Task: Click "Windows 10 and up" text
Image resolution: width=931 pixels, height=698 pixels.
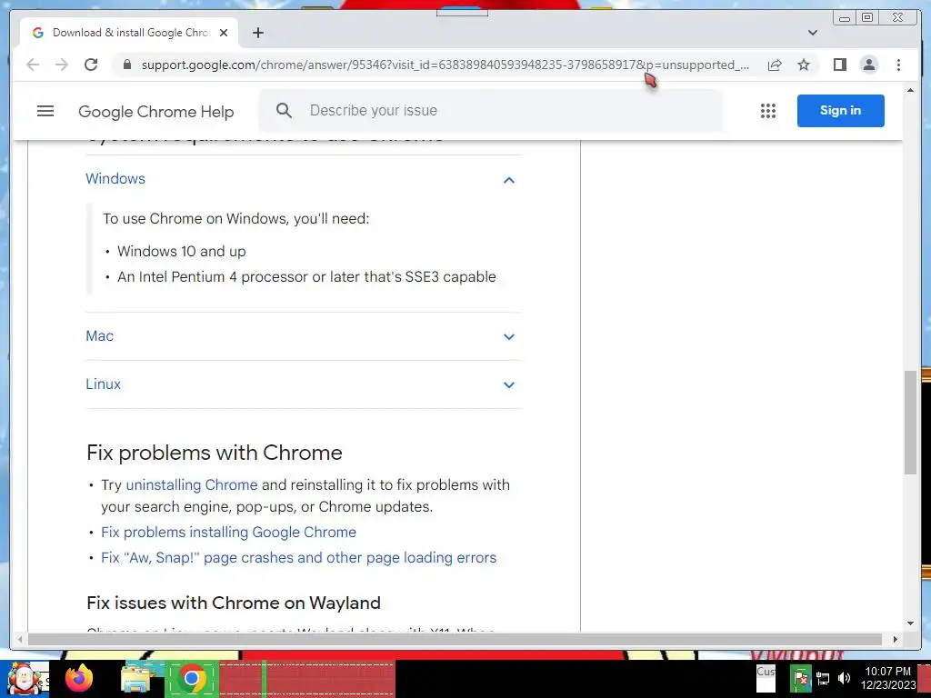Action: tap(182, 251)
